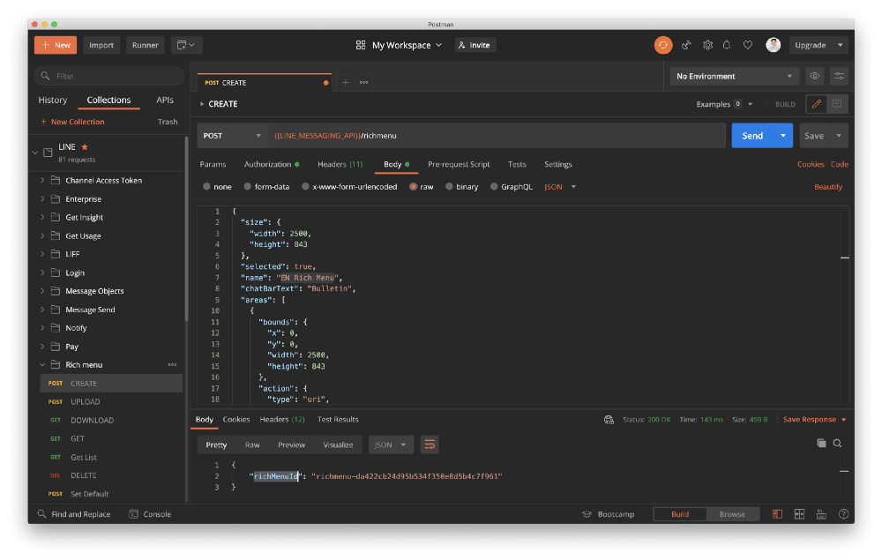Open the raw body JSON format dropdown
Screen dimensions: 882x560
(560, 187)
